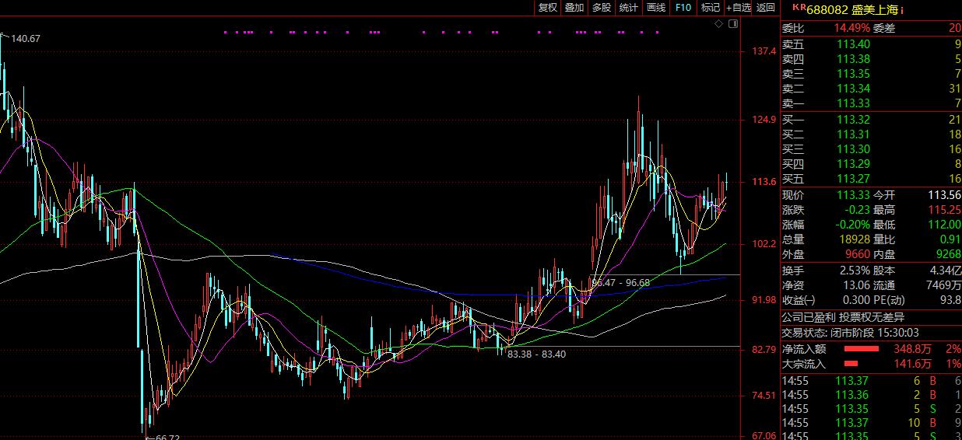This screenshot has width=962, height=440.
Task: Toggle the side panel layout icon
Action: (x=732, y=25)
